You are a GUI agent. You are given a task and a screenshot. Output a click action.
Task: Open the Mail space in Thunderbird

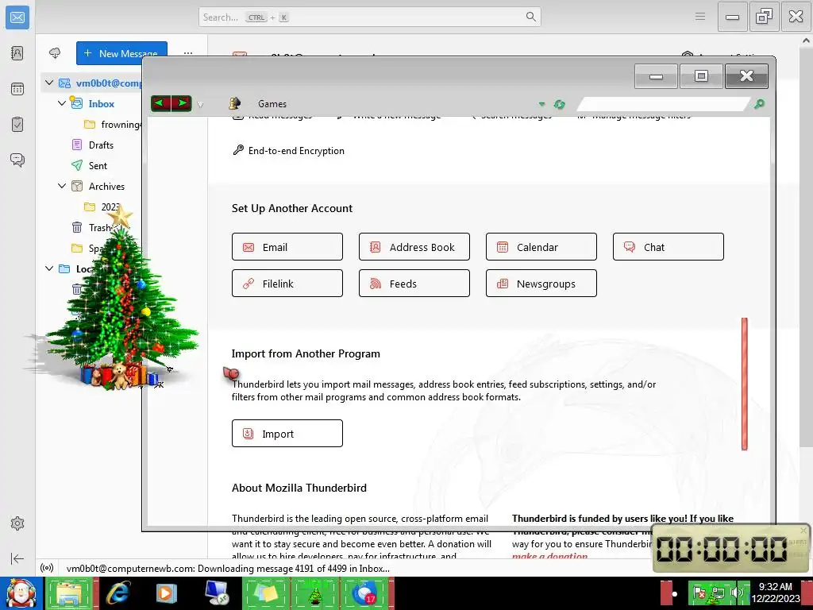pos(17,17)
